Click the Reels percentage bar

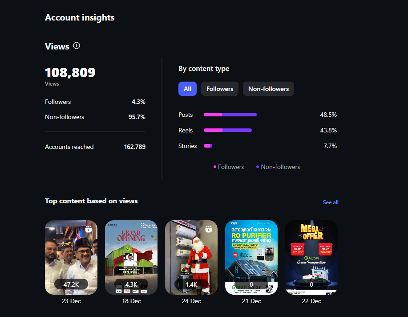pyautogui.click(x=227, y=130)
